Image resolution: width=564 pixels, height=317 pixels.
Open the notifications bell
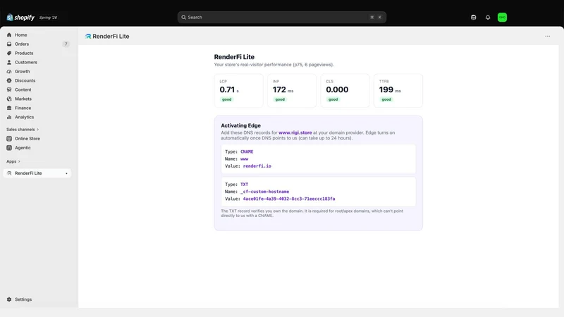(x=488, y=17)
